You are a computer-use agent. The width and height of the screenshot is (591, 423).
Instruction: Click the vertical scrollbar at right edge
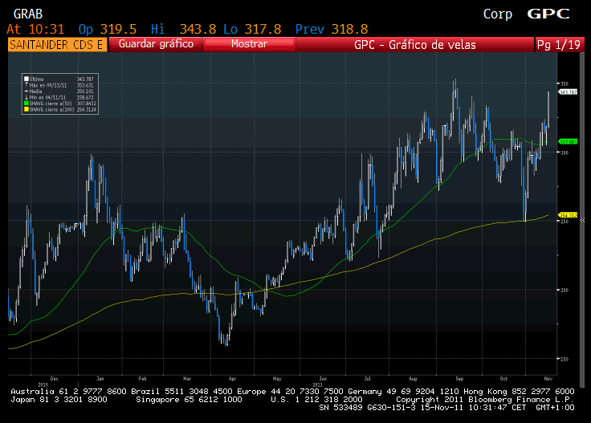click(582, 221)
